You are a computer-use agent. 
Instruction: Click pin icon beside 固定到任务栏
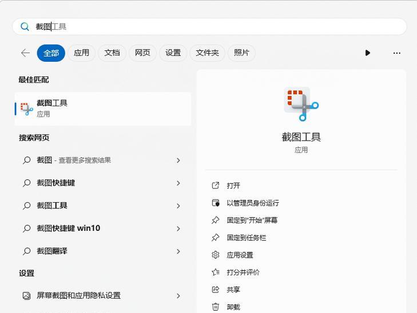pos(216,238)
